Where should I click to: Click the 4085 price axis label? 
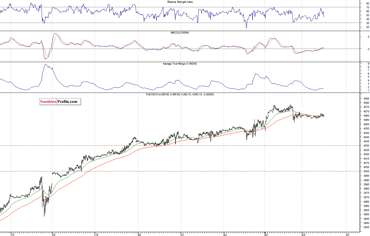pyautogui.click(x=367, y=98)
